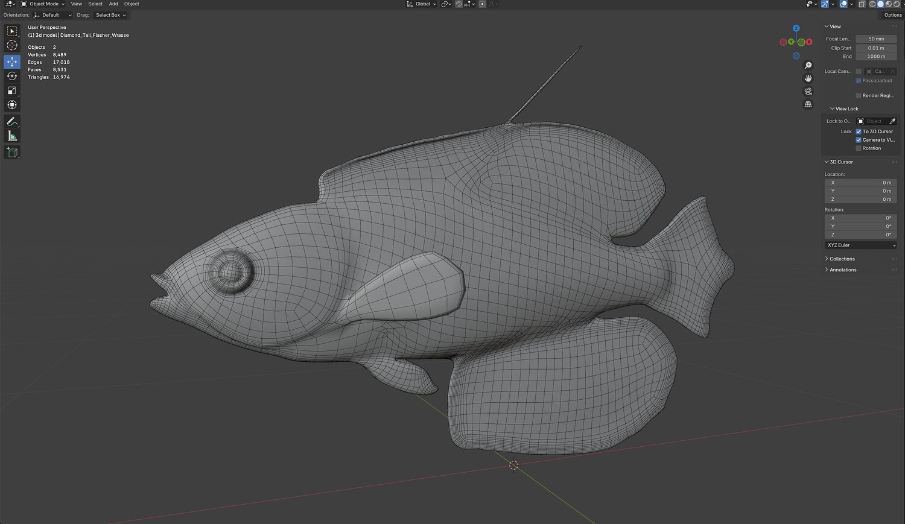This screenshot has height=524, width=905.
Task: Toggle viewport overlays icon
Action: [x=843, y=4]
